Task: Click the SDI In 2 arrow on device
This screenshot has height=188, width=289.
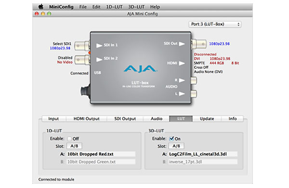Action: tap(99, 60)
